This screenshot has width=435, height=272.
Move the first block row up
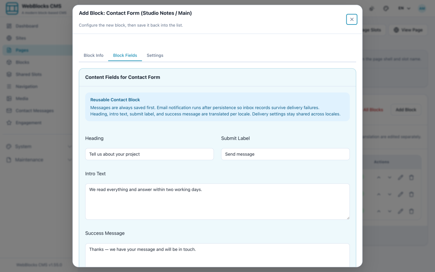point(379,177)
